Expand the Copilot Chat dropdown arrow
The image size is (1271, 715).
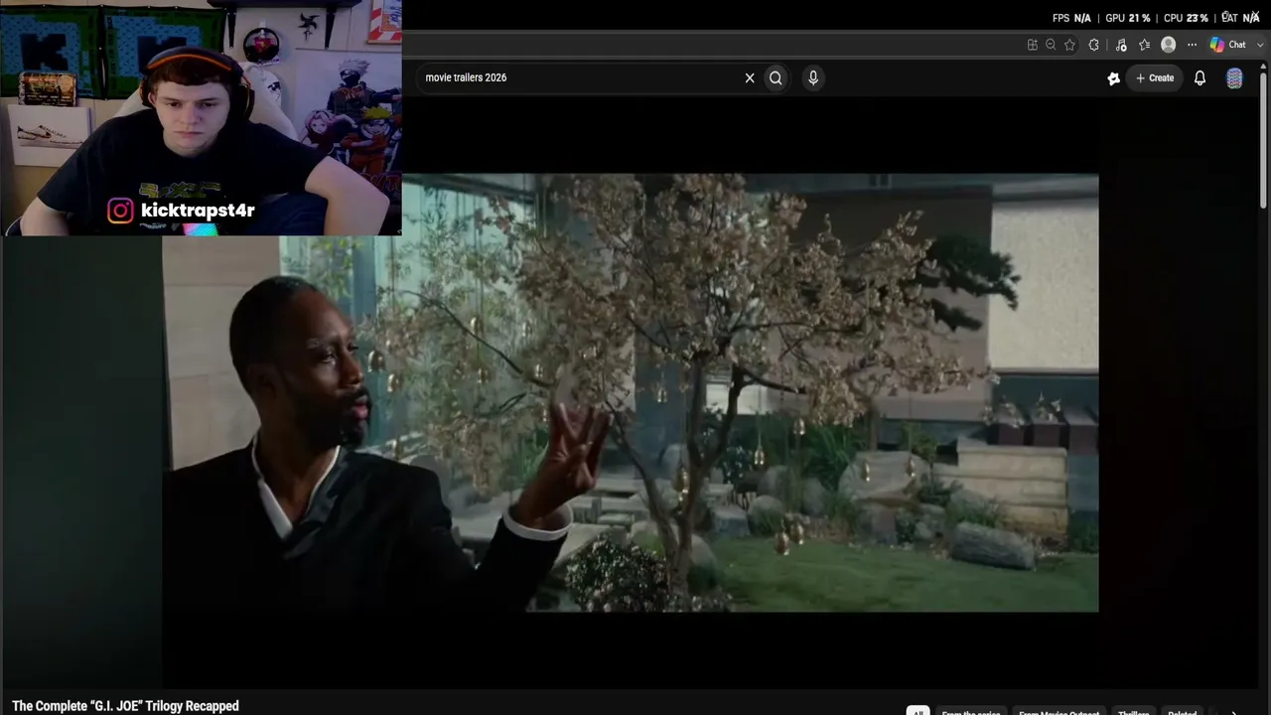click(x=1260, y=45)
